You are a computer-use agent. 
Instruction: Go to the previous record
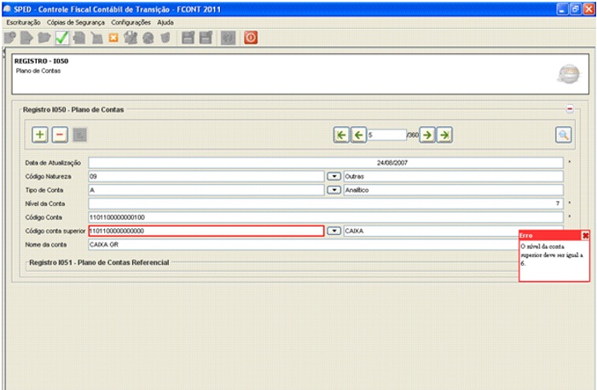pos(359,135)
